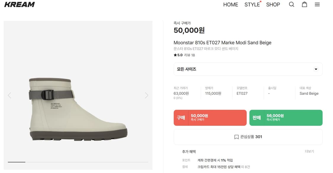Image resolution: width=333 pixels, height=173 pixels.
Task: Click the bookmark icon for 관심상품
Action: 236,137
